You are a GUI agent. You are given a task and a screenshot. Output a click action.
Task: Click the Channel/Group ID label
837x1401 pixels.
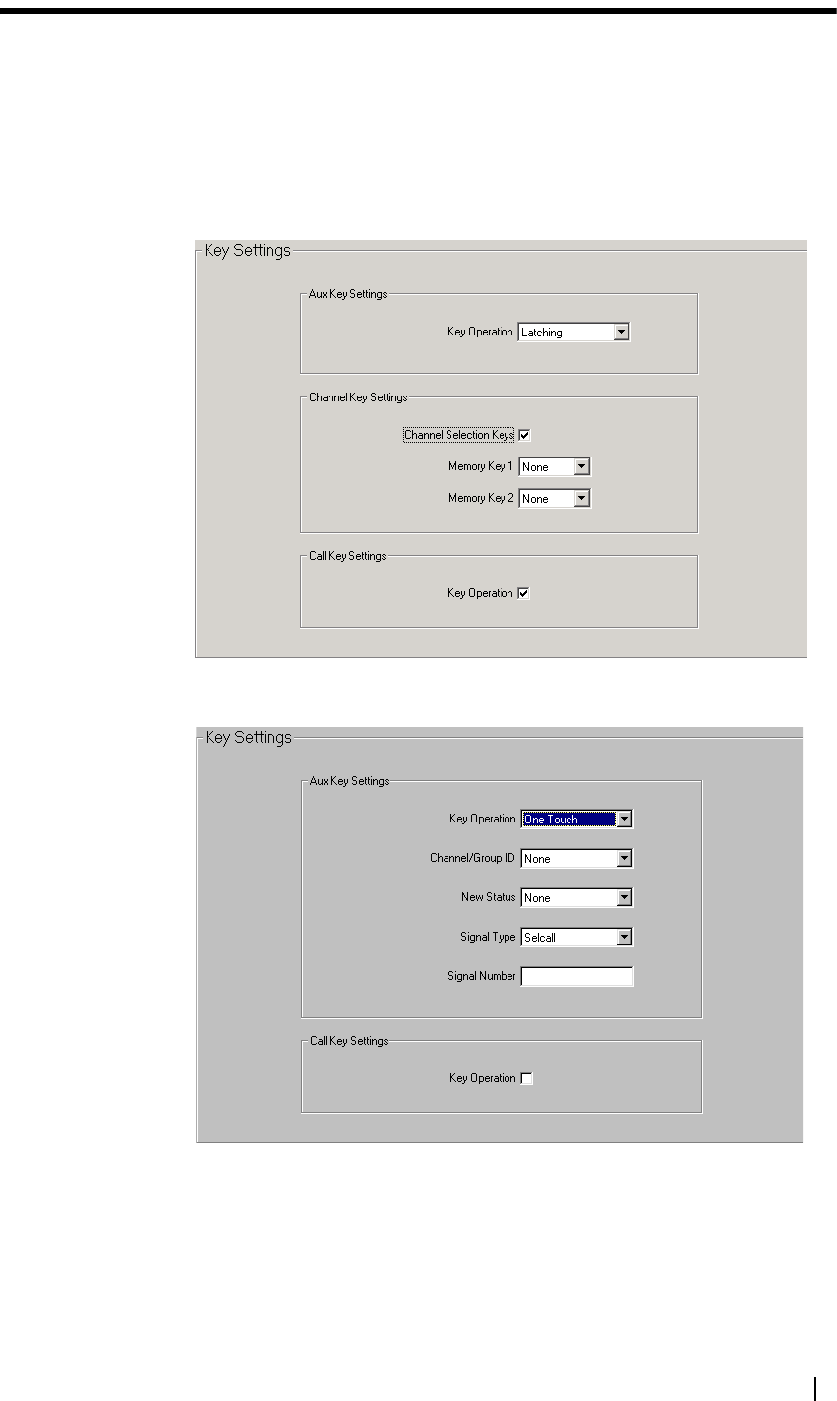pos(473,859)
